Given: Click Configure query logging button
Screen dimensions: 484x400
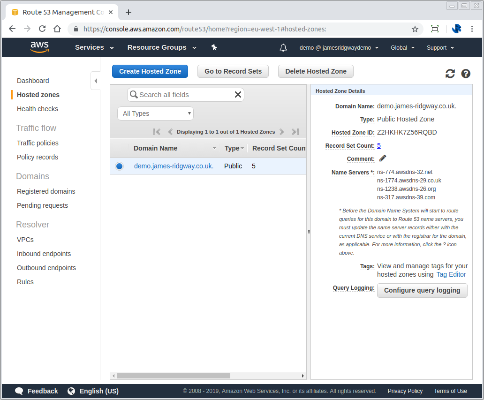Looking at the screenshot, I should pyautogui.click(x=422, y=290).
